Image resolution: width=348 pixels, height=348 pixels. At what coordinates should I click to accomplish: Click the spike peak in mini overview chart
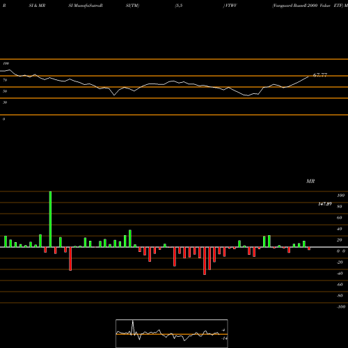pos(133,322)
